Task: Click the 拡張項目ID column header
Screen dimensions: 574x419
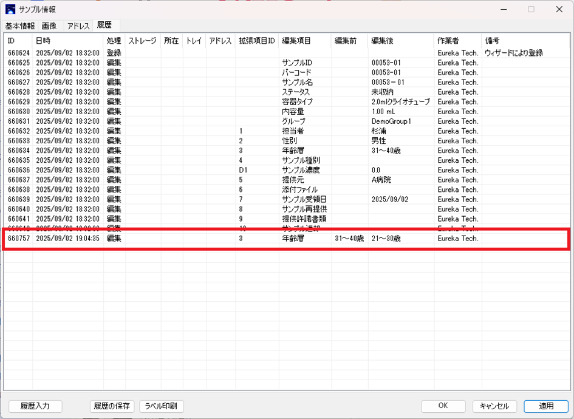Action: click(256, 41)
